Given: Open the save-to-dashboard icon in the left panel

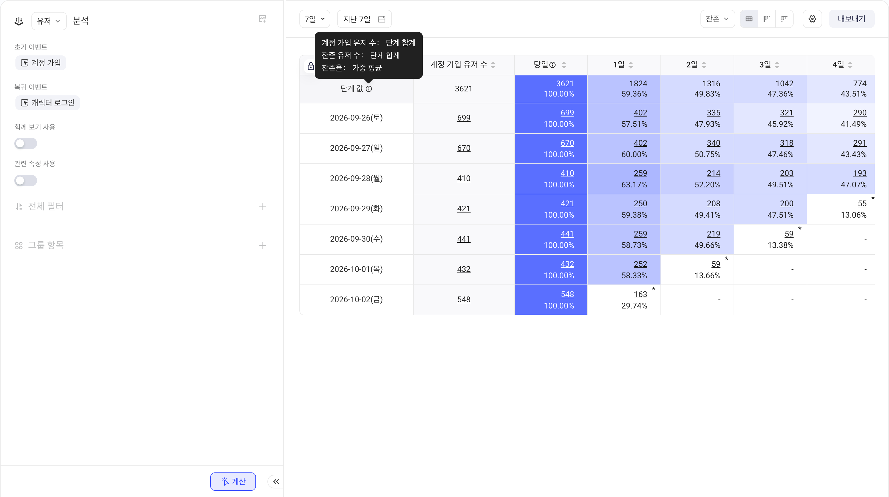Looking at the screenshot, I should pyautogui.click(x=263, y=19).
